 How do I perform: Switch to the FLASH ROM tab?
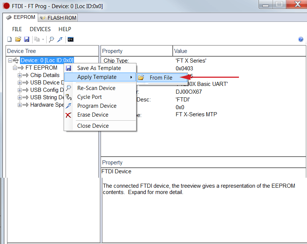pos(58,18)
